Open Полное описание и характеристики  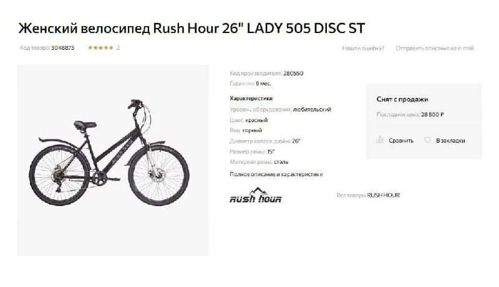coord(276,174)
